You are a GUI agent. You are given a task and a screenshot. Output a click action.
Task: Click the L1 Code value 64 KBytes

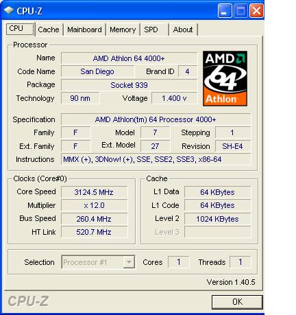click(x=217, y=205)
